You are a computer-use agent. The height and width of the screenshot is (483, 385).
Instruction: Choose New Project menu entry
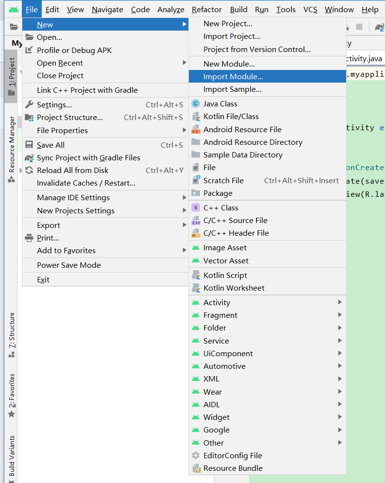click(268, 24)
